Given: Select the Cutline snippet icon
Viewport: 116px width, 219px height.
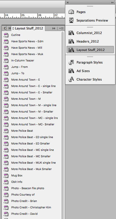Looking at the screenshot, I should click(6, 35).
